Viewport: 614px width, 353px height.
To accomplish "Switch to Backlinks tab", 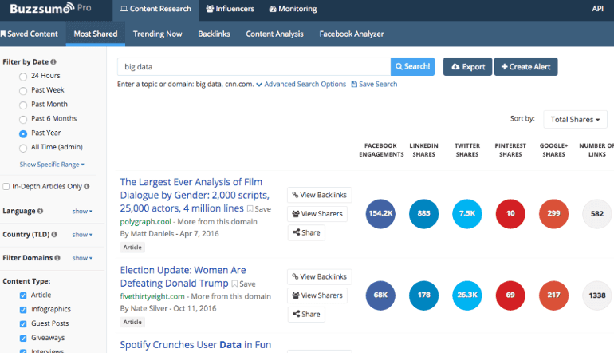I will [214, 34].
